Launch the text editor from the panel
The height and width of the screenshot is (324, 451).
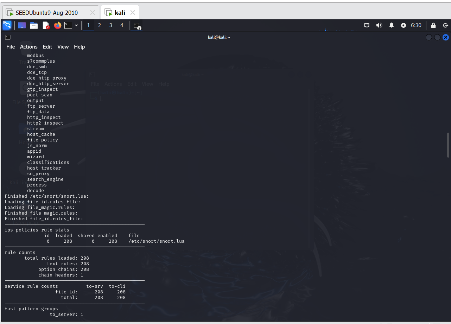point(46,25)
